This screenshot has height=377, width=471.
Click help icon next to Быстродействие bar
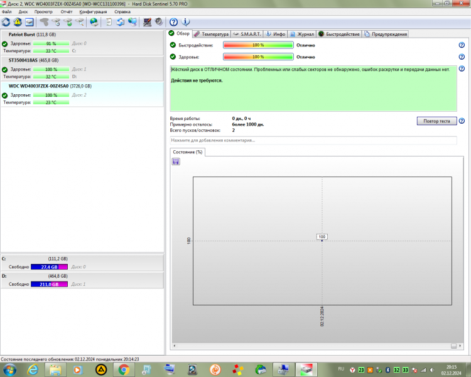pyautogui.click(x=462, y=45)
